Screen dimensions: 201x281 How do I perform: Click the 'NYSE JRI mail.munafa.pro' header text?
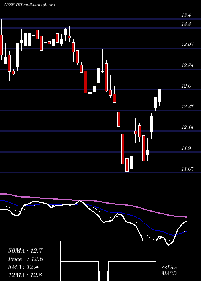point(29,5)
